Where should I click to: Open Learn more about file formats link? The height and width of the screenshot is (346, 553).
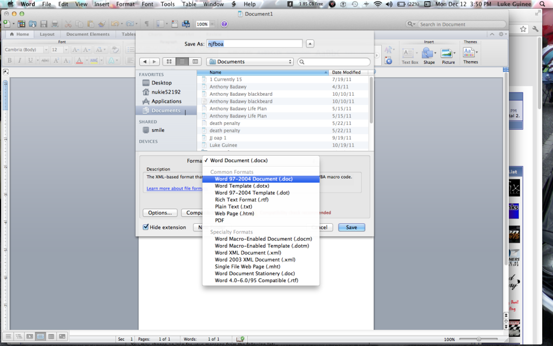tap(174, 189)
